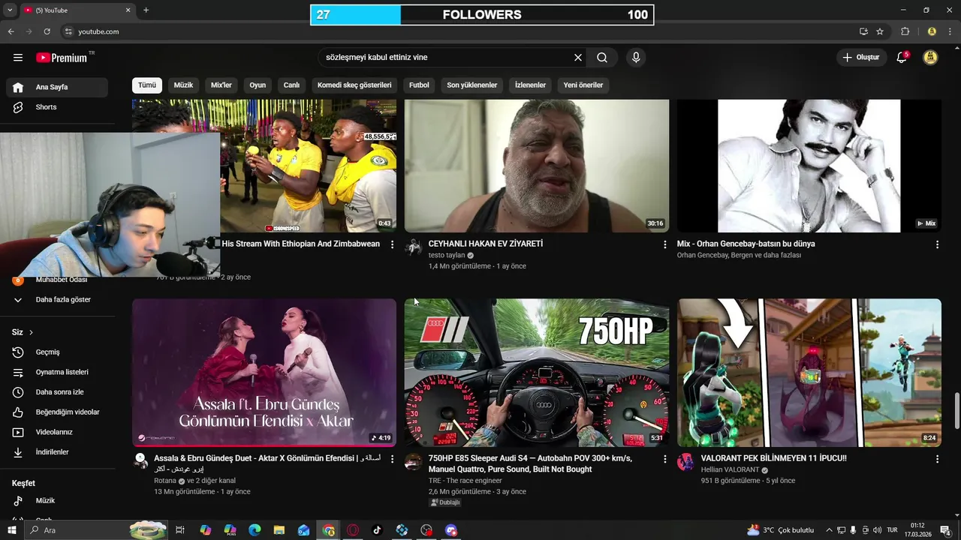Open a new Chrome tab

[x=146, y=10]
